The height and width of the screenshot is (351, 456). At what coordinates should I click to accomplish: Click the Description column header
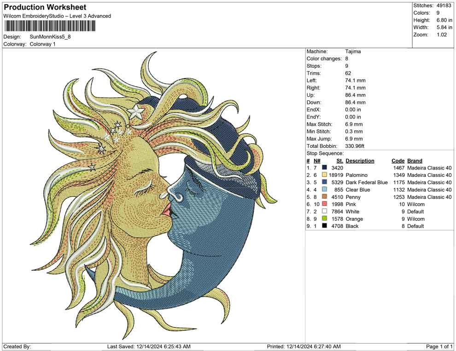360,161
